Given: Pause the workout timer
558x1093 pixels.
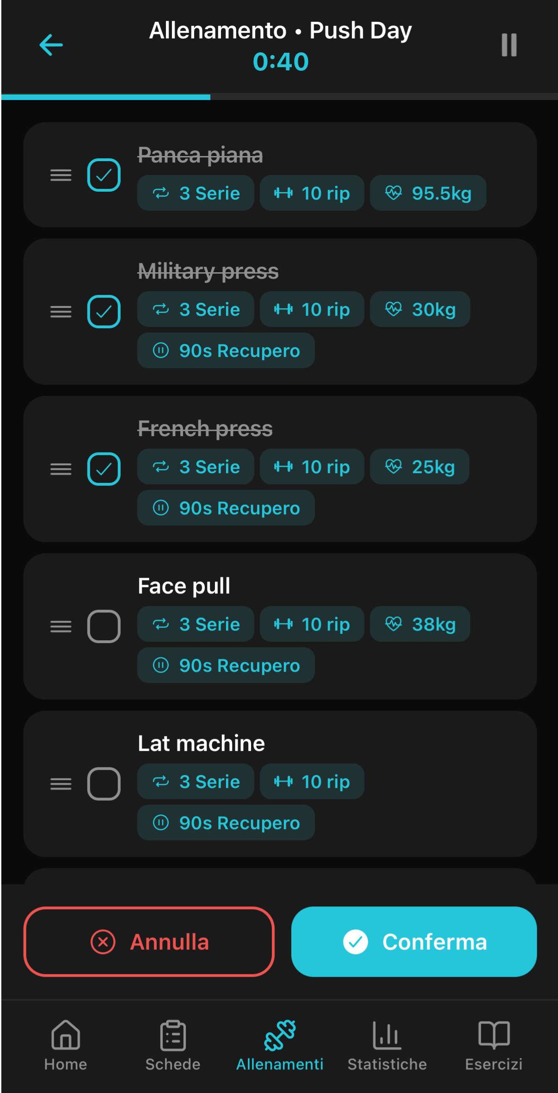Looking at the screenshot, I should 509,45.
